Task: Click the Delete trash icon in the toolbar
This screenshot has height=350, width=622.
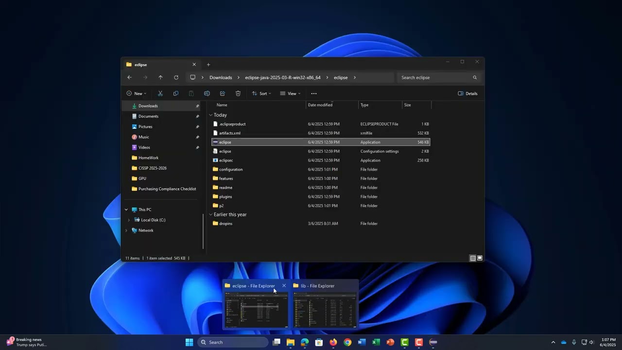Action: [x=238, y=93]
